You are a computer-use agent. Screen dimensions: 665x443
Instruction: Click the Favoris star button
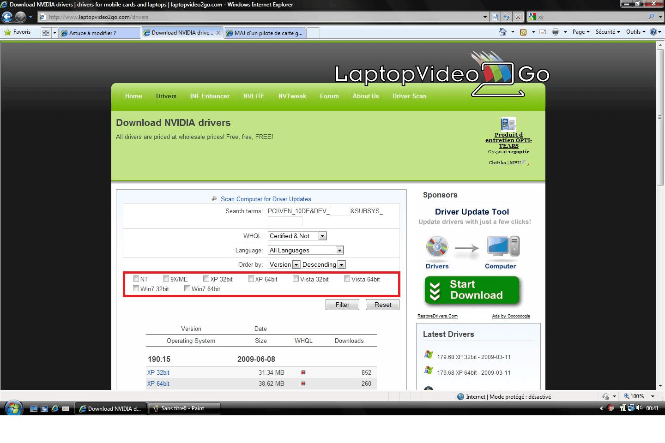17,32
